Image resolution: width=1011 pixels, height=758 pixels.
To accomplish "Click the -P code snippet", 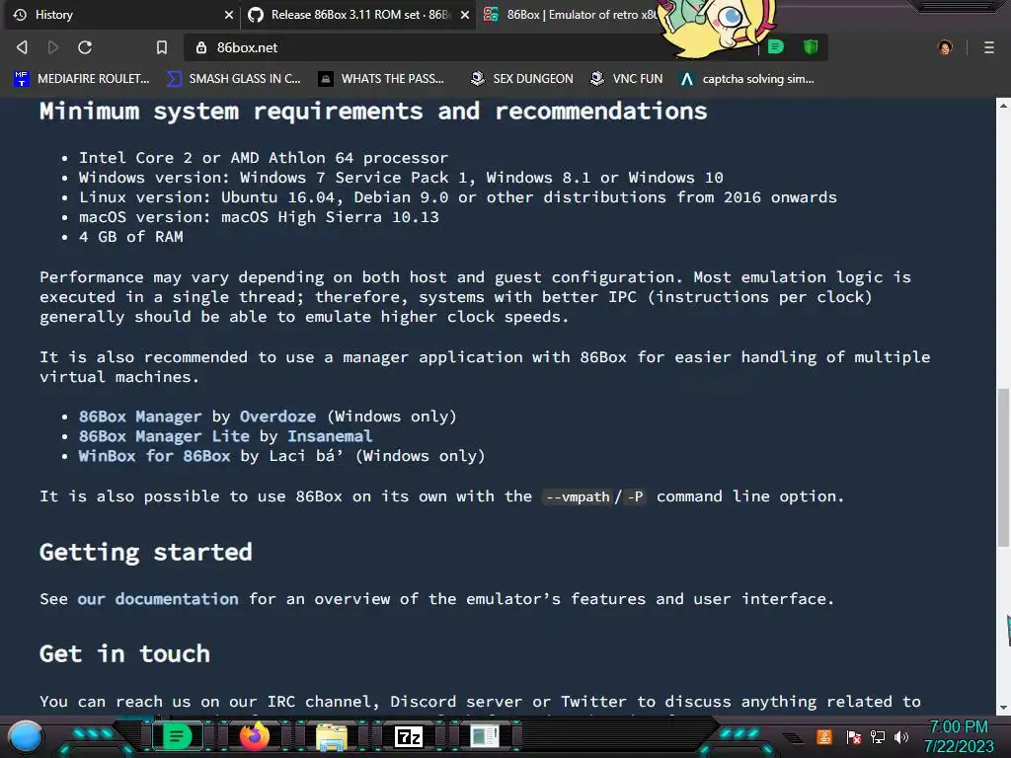I will click(635, 497).
